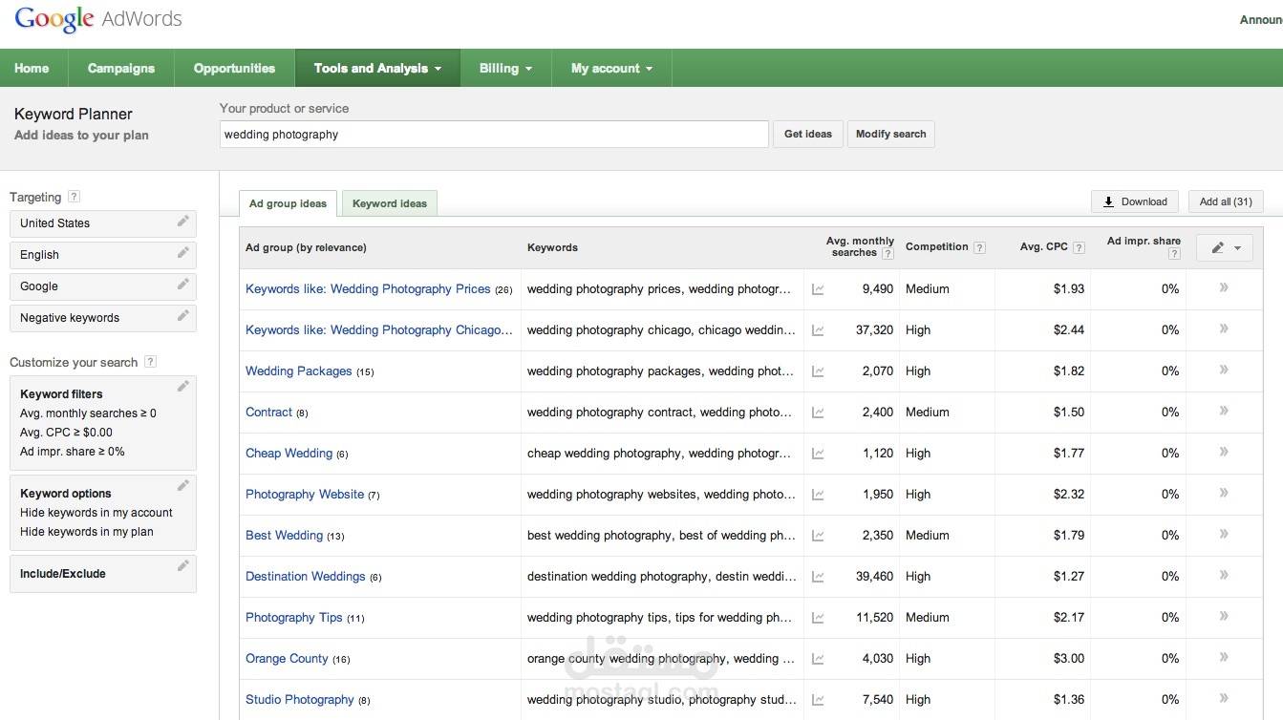Open the column edit pencil dropdown

click(1225, 247)
